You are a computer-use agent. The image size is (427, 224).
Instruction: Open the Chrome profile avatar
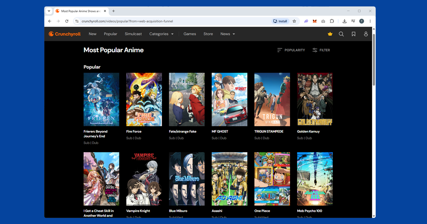pyautogui.click(x=362, y=21)
